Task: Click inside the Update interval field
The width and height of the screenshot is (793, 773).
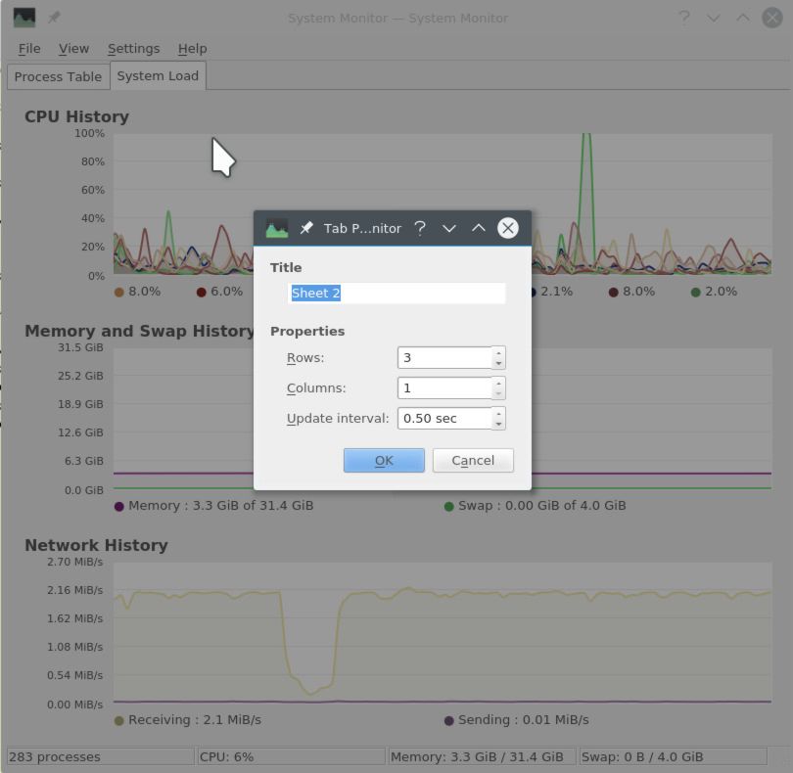Action: point(444,419)
